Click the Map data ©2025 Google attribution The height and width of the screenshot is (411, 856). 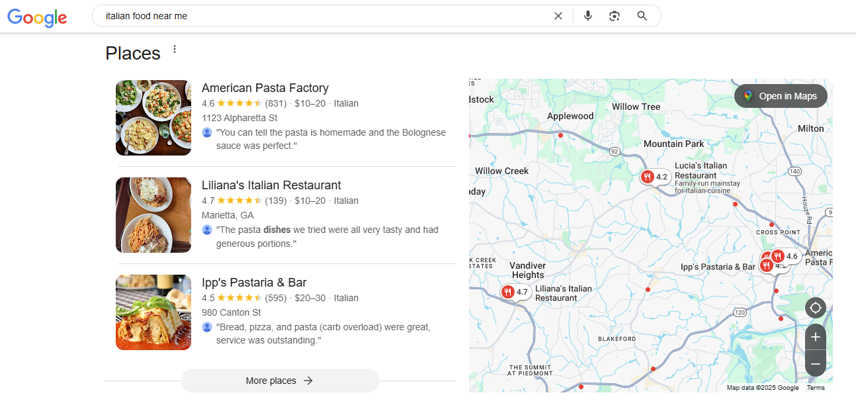coord(763,388)
